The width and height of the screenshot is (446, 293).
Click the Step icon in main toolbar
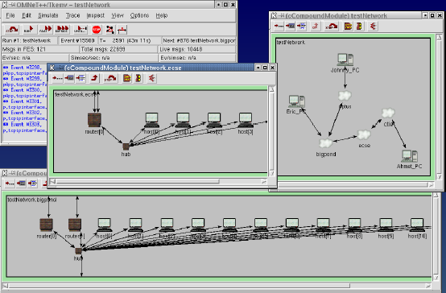point(12,29)
